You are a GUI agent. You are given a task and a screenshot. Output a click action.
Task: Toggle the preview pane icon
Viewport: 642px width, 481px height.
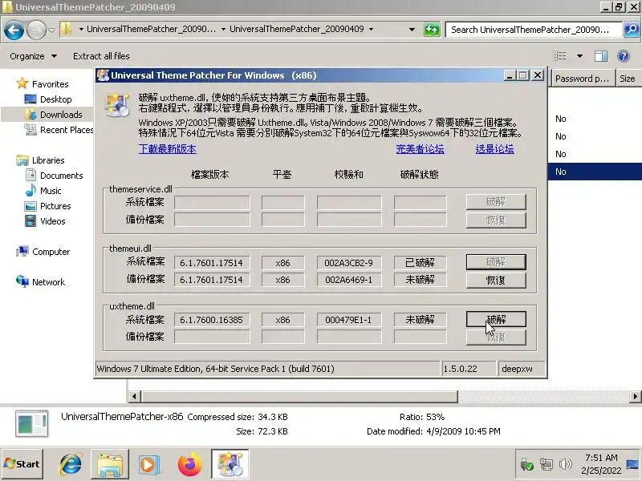click(x=600, y=56)
